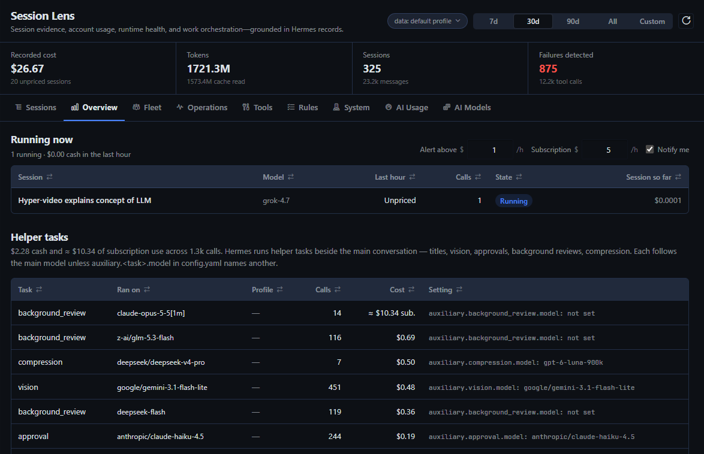Screen dimensions: 704x454
Task: Switch to the Overview tab
Action: 94,108
